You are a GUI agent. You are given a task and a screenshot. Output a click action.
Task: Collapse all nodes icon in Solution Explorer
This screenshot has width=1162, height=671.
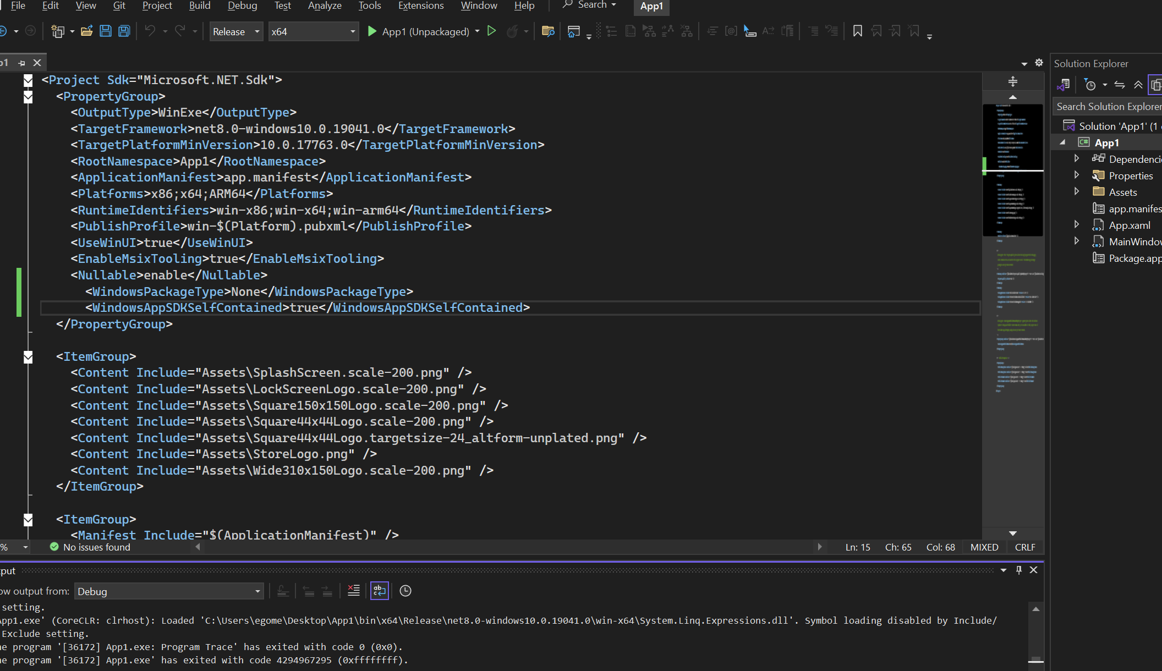[x=1138, y=84]
